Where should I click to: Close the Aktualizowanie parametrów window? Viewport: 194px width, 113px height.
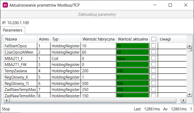tap(186, 5)
